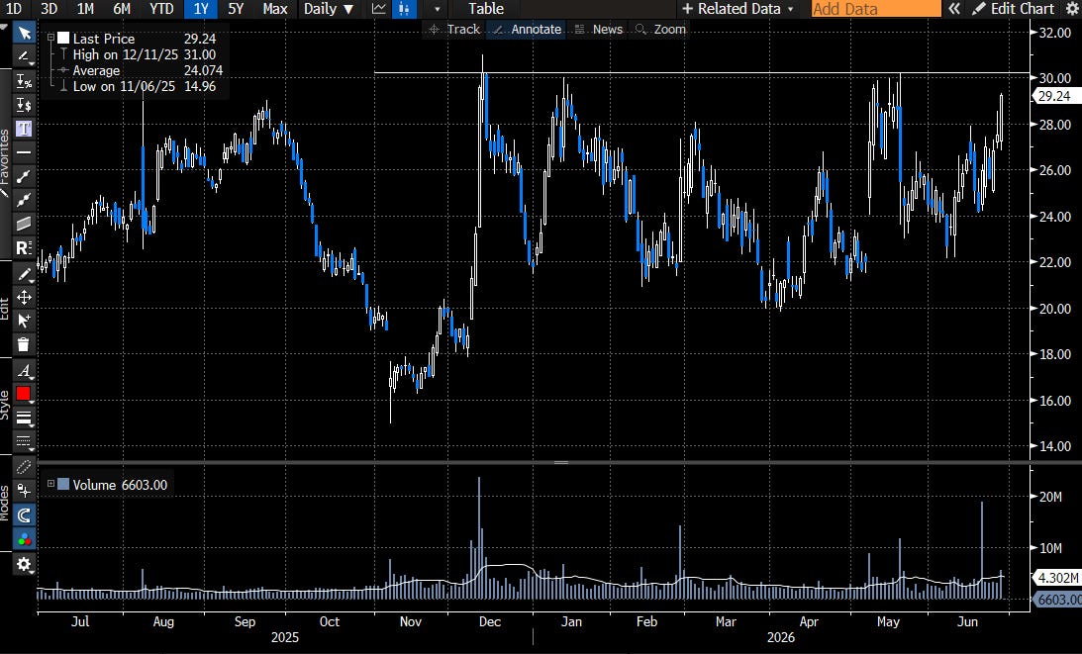Collapse panel with double chevron icon

953,9
